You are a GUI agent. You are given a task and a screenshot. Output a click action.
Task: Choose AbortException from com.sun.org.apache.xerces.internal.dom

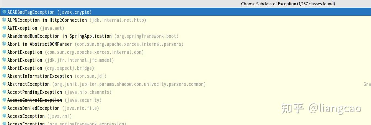click(25, 52)
